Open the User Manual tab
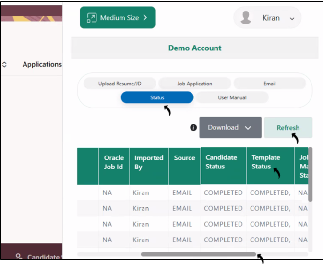The height and width of the screenshot is (264, 323). (x=232, y=97)
